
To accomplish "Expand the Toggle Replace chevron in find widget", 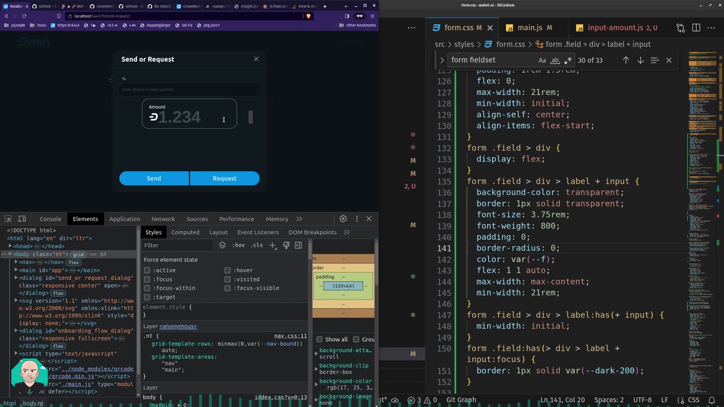I will tap(442, 60).
